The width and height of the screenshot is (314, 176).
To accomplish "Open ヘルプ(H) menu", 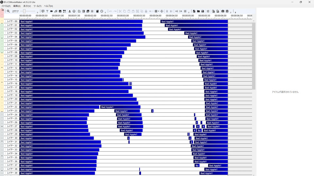I will click(48, 6).
